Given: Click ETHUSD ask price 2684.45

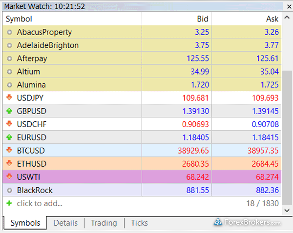Looking at the screenshot, I should (x=265, y=164).
